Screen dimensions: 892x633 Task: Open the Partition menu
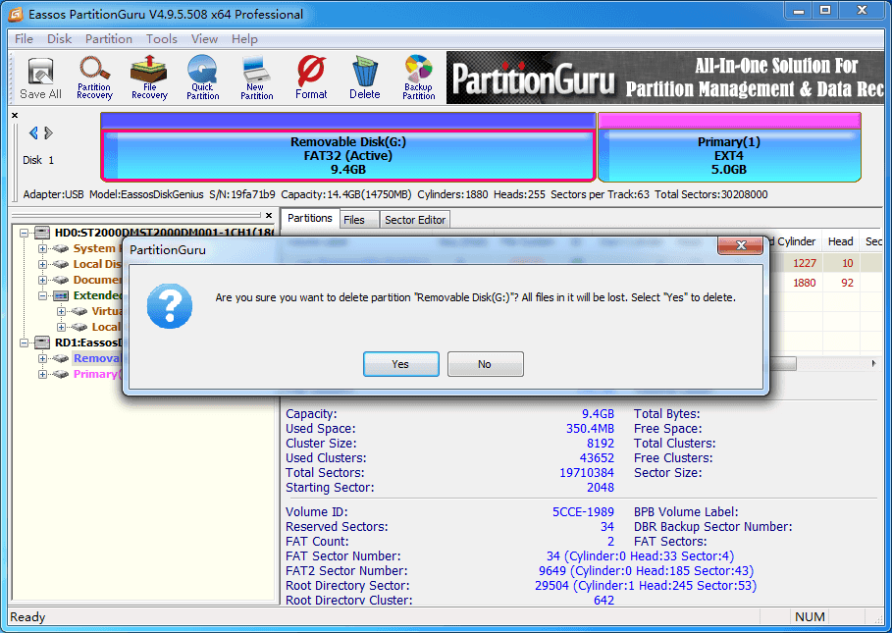tap(109, 38)
